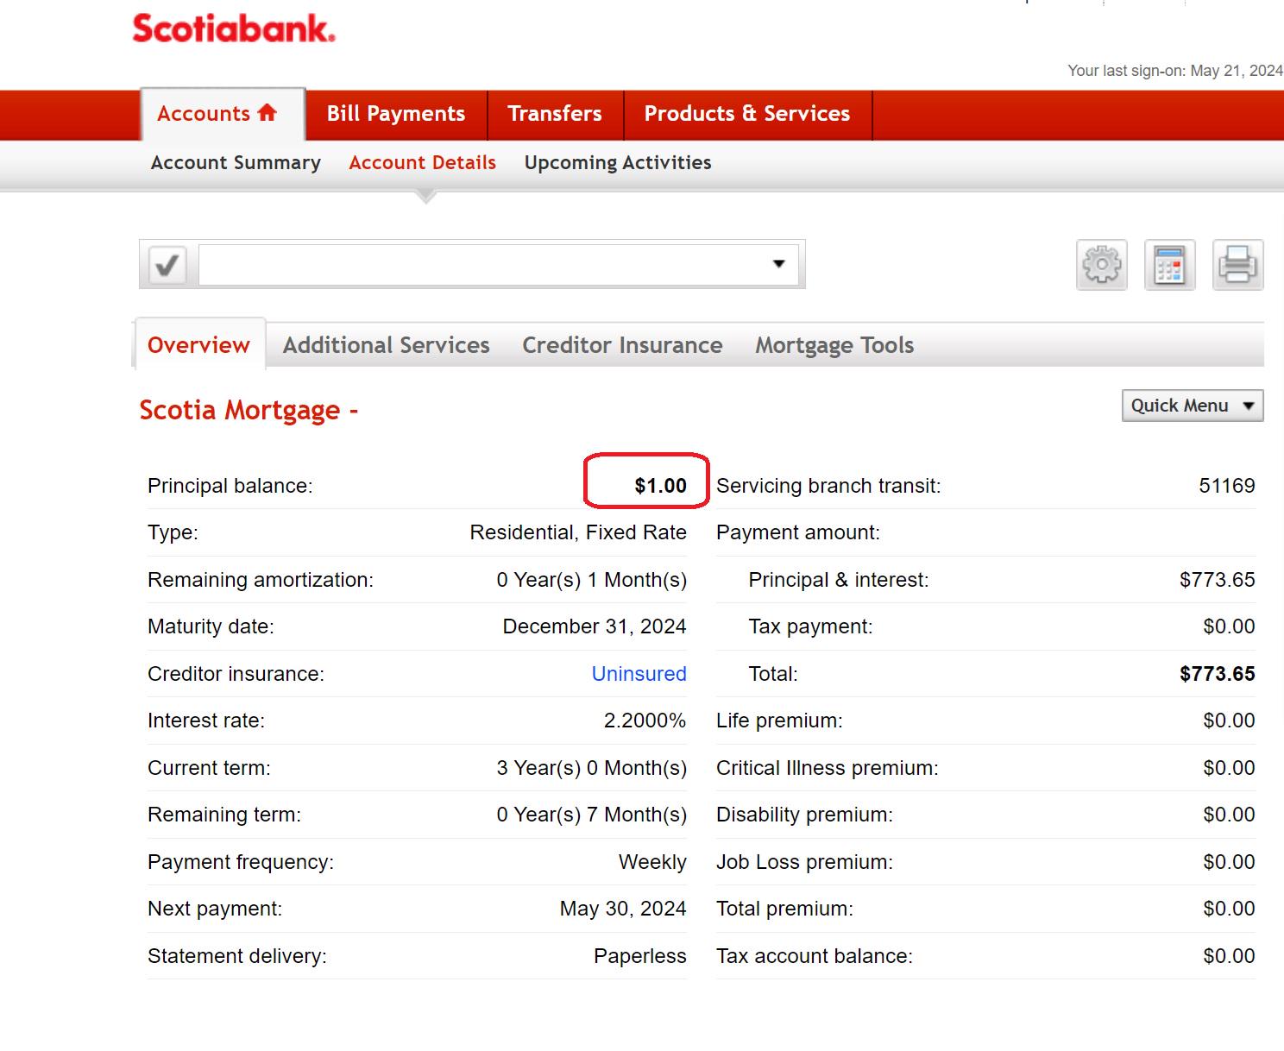Screen dimensions: 1284x1051
Task: Switch to the Overview tab
Action: click(x=198, y=345)
